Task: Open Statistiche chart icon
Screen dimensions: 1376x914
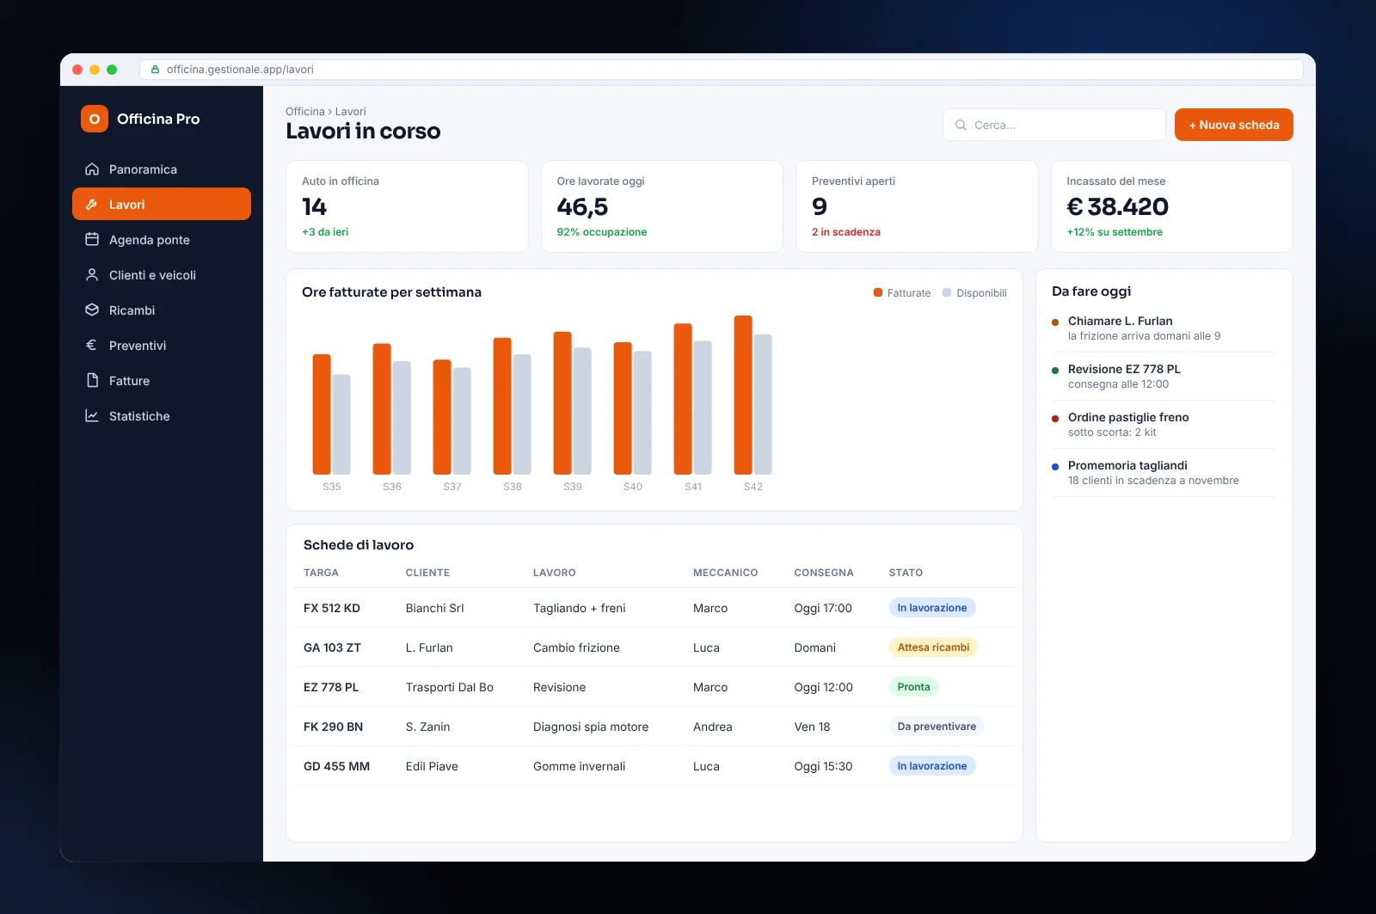Action: point(92,416)
